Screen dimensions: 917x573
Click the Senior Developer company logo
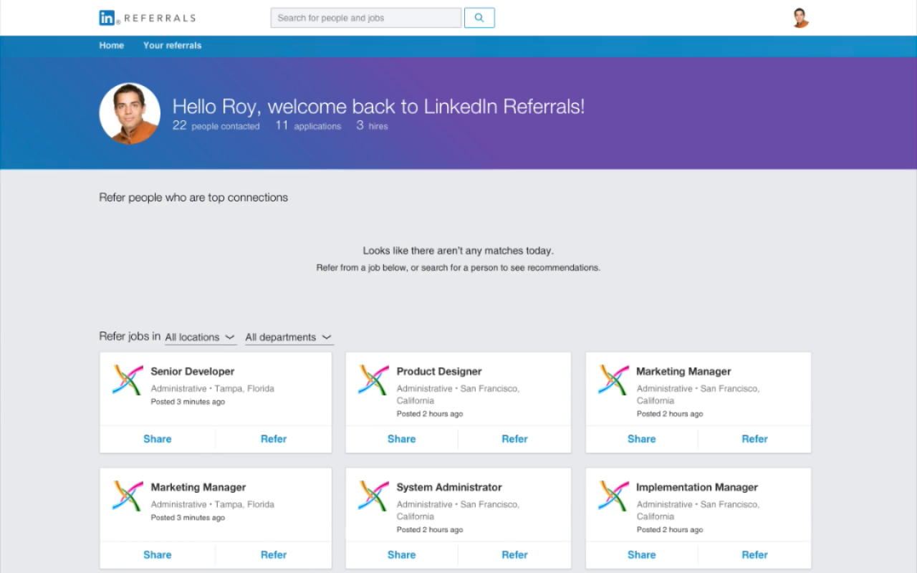(128, 380)
